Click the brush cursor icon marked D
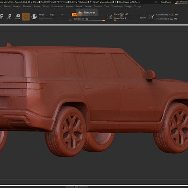The image size is (188, 188). (151, 17)
